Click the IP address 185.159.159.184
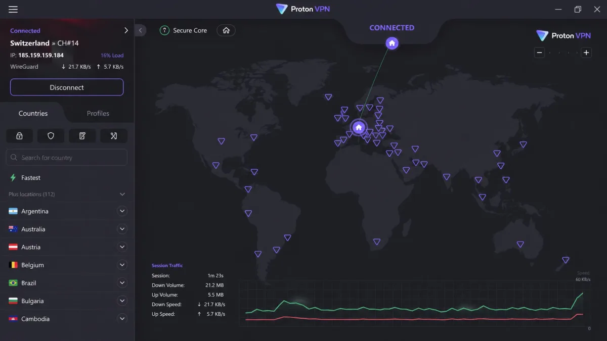This screenshot has height=341, width=607. point(41,55)
